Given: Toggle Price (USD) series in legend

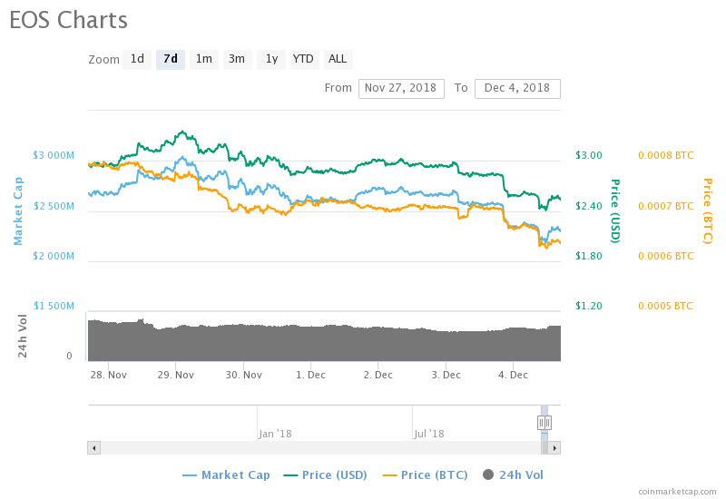Looking at the screenshot, I should click(x=329, y=475).
